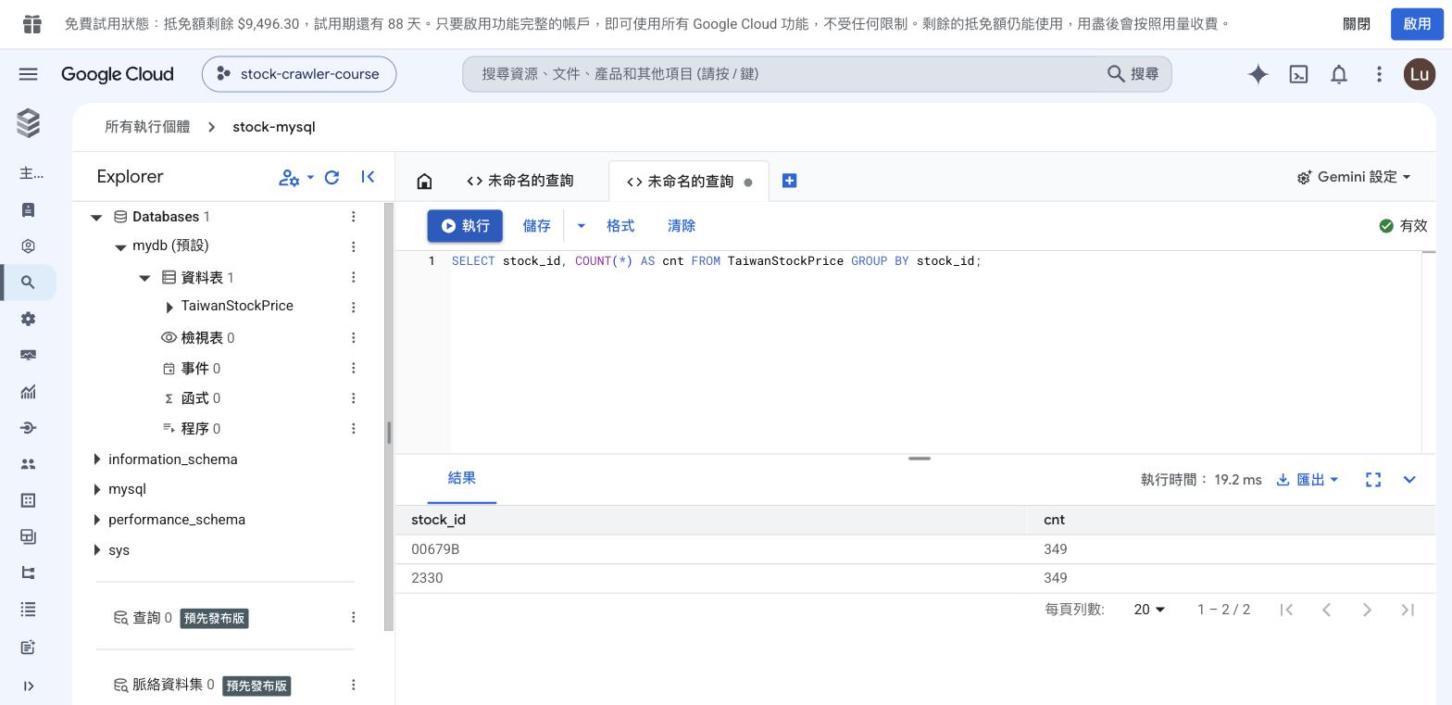The image size is (1452, 705).
Task: Add a new query tab
Action: (789, 181)
